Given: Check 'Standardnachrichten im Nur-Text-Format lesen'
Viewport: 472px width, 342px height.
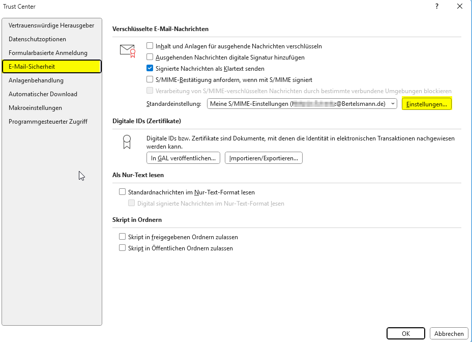Looking at the screenshot, I should [x=122, y=192].
